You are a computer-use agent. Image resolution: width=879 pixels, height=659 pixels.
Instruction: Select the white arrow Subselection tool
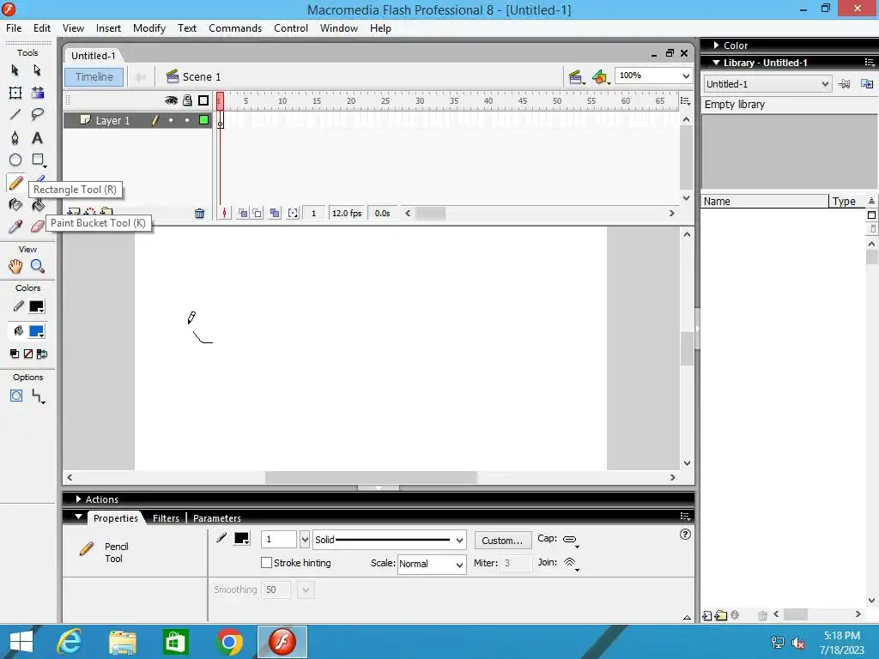coord(38,70)
